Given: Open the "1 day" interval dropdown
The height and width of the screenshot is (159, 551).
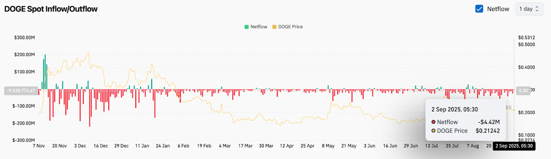Looking at the screenshot, I should coord(529,9).
